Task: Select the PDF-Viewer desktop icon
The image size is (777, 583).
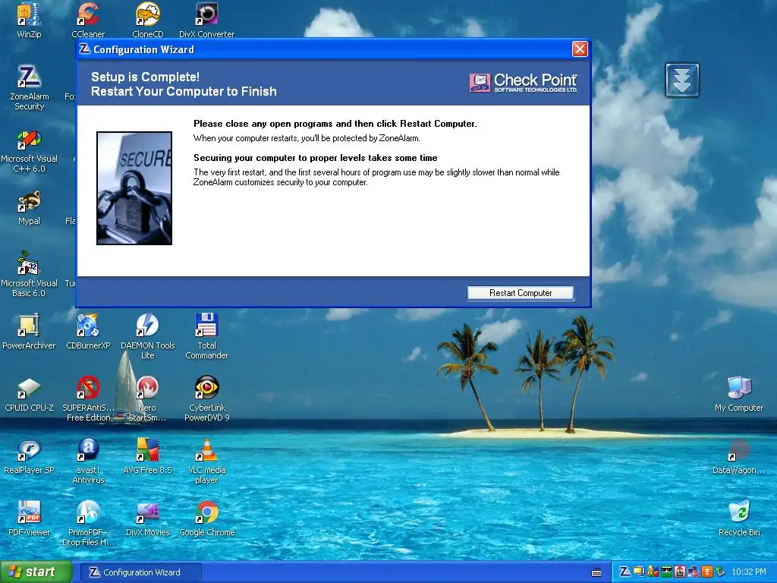Action: pos(29,518)
